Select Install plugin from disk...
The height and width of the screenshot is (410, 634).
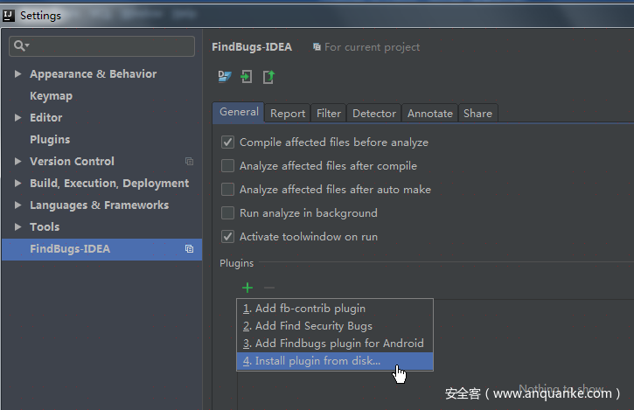335,361
